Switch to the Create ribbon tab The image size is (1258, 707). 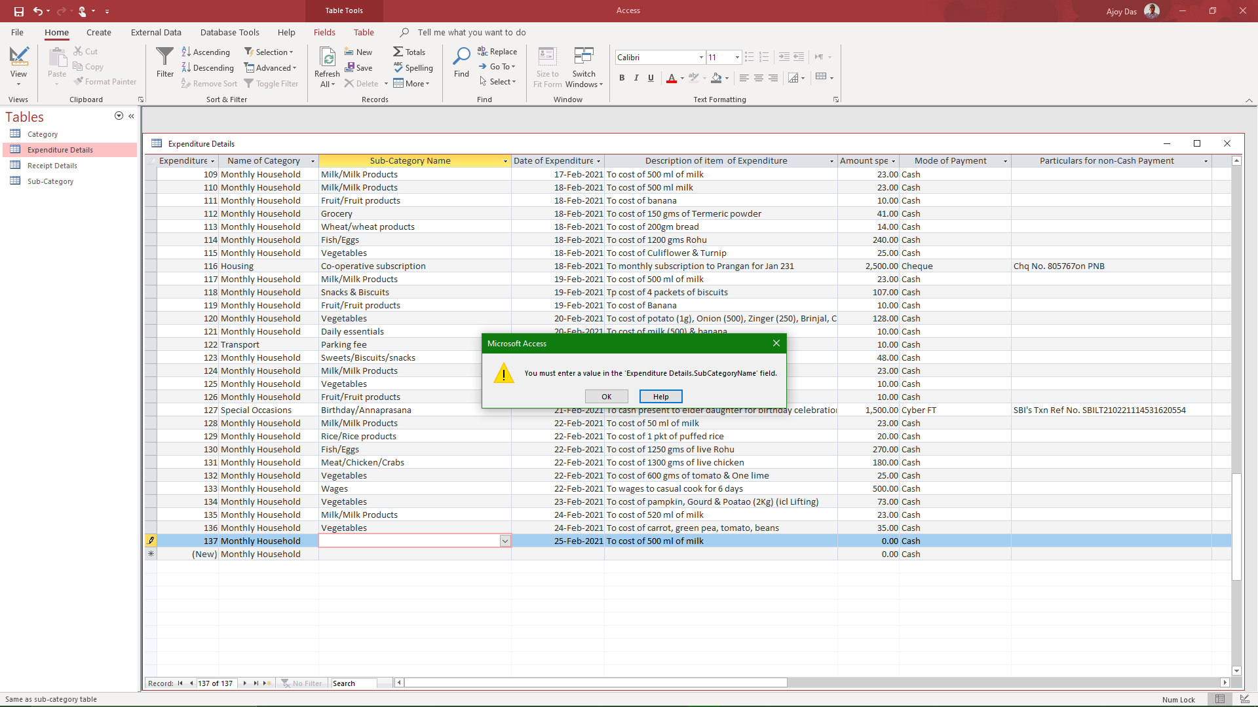98,32
